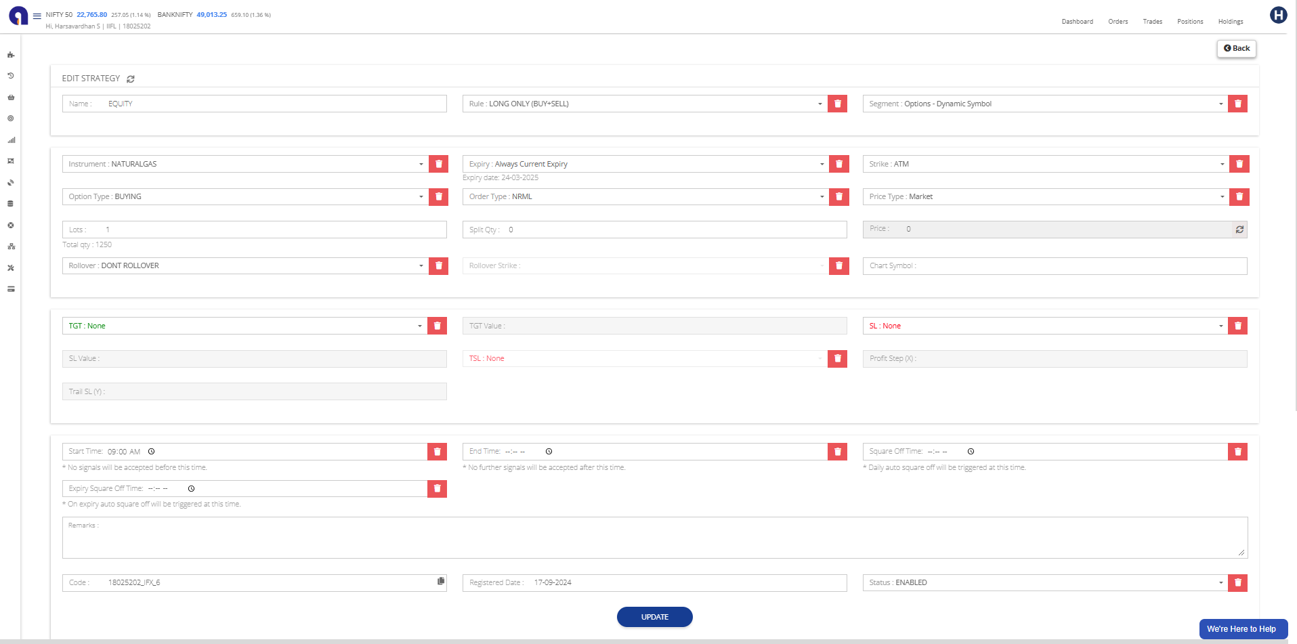Click the hamburger menu icon

[x=37, y=16]
